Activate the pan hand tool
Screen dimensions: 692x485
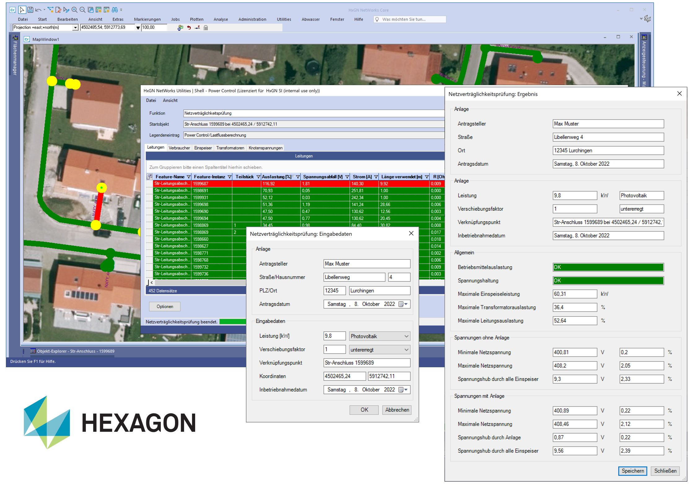click(90, 10)
